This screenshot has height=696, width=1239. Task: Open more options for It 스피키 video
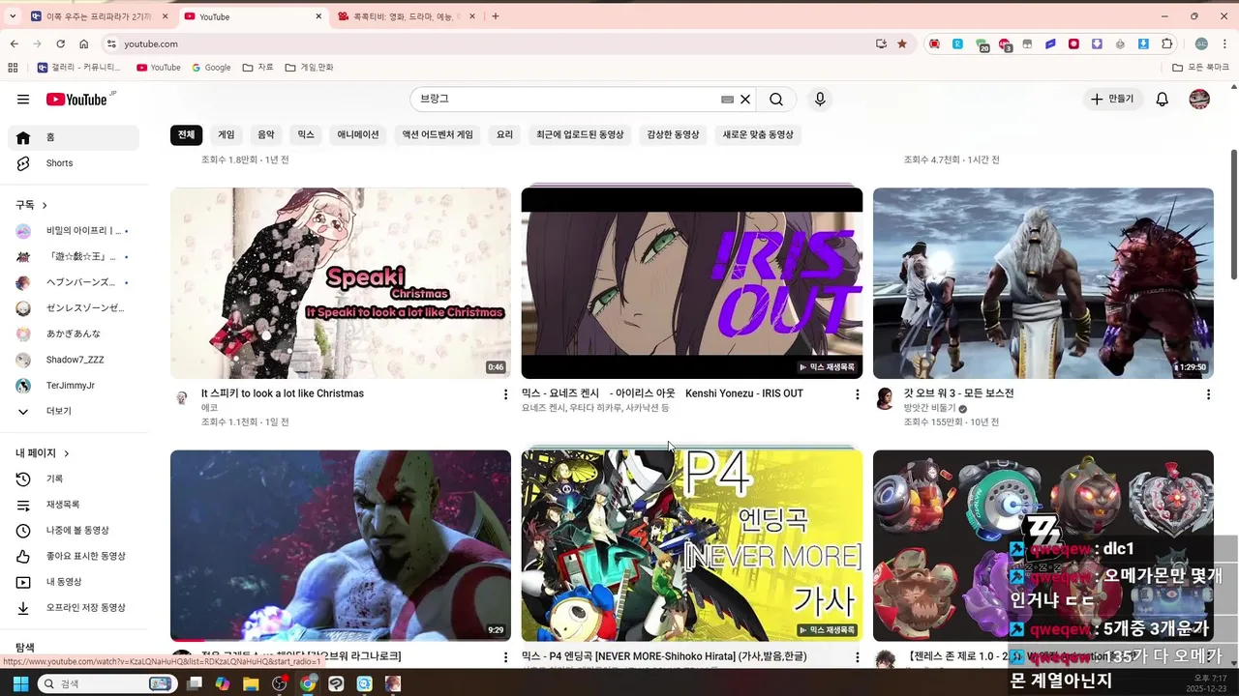pos(505,394)
